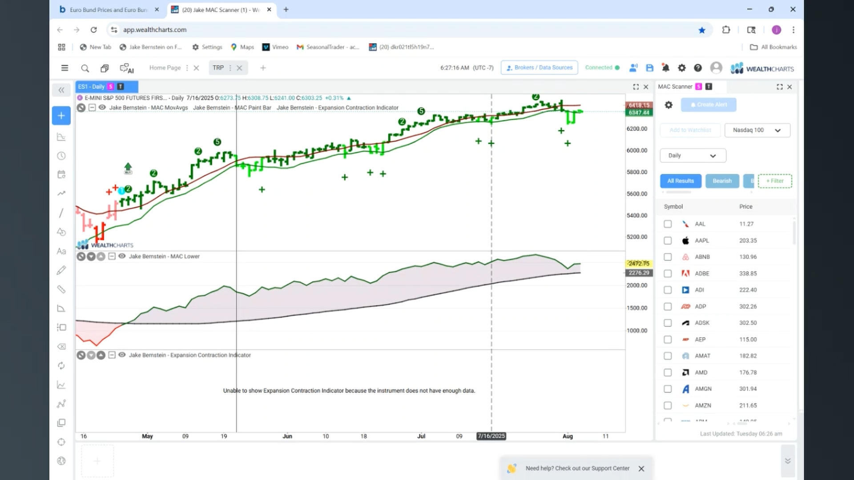The image size is (854, 480).
Task: Open the Daily timeframe dropdown
Action: click(693, 156)
